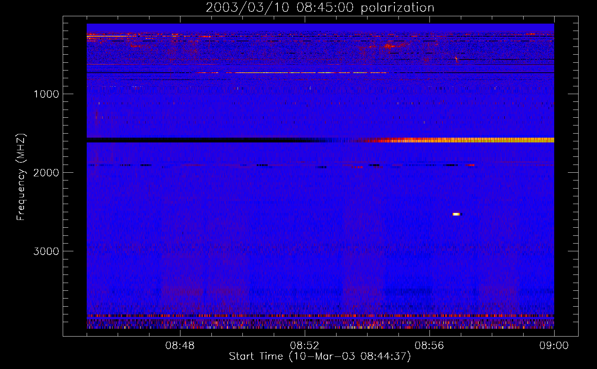Click the 08:56 time tick label
This screenshot has height=369, width=597.
pos(429,346)
